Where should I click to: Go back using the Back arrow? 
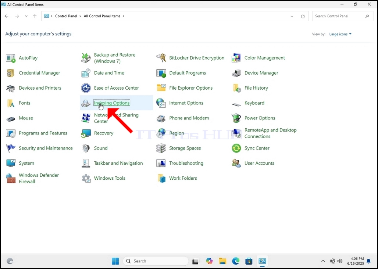(7, 16)
